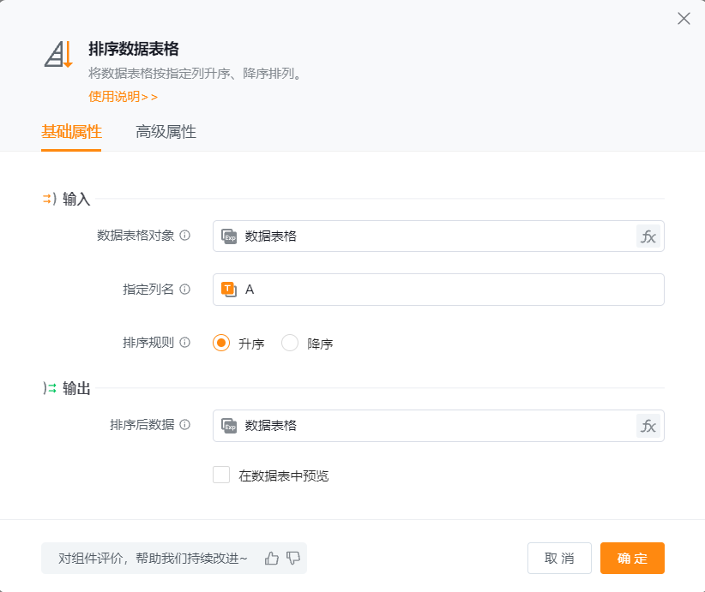Open 高级属性 tab
Viewport: 705px width, 592px height.
coord(166,132)
